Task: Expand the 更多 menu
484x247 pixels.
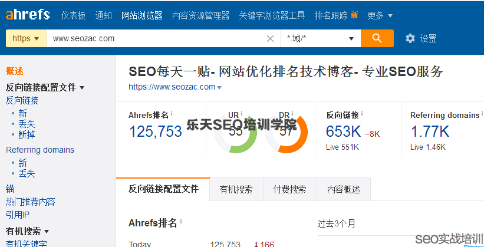Action: [380, 15]
